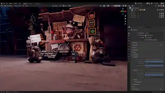The width and height of the screenshot is (165, 93).
Task: Select Scene Collection in outliner
Action: point(135,8)
